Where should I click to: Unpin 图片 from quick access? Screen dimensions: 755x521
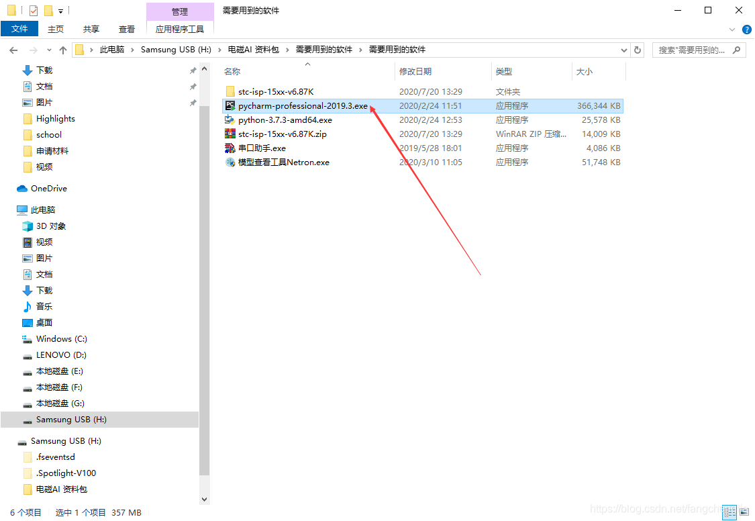coord(193,103)
